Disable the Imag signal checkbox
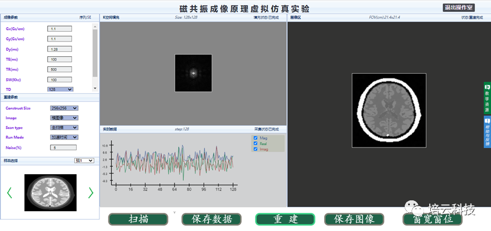The height and width of the screenshot is (231, 491). pos(256,149)
